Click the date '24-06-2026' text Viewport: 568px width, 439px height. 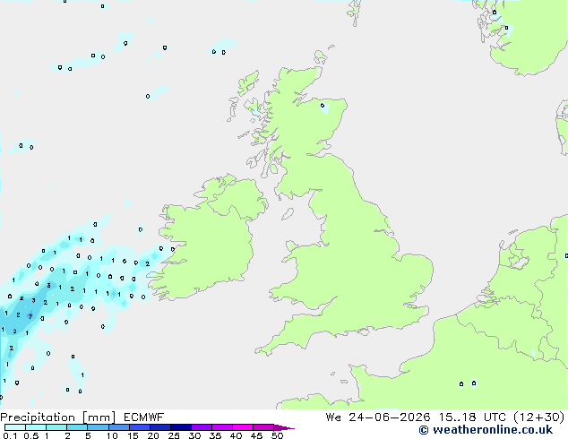pos(390,417)
